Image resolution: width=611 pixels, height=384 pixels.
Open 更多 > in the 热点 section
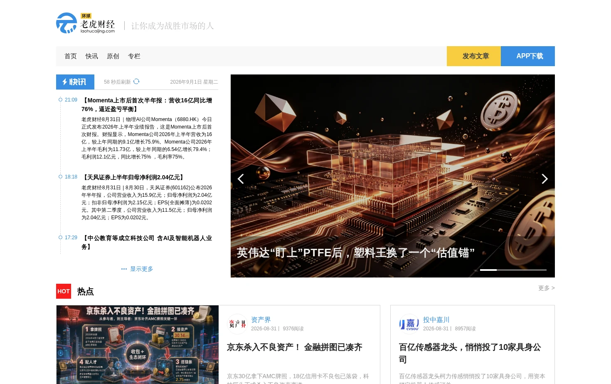click(546, 288)
